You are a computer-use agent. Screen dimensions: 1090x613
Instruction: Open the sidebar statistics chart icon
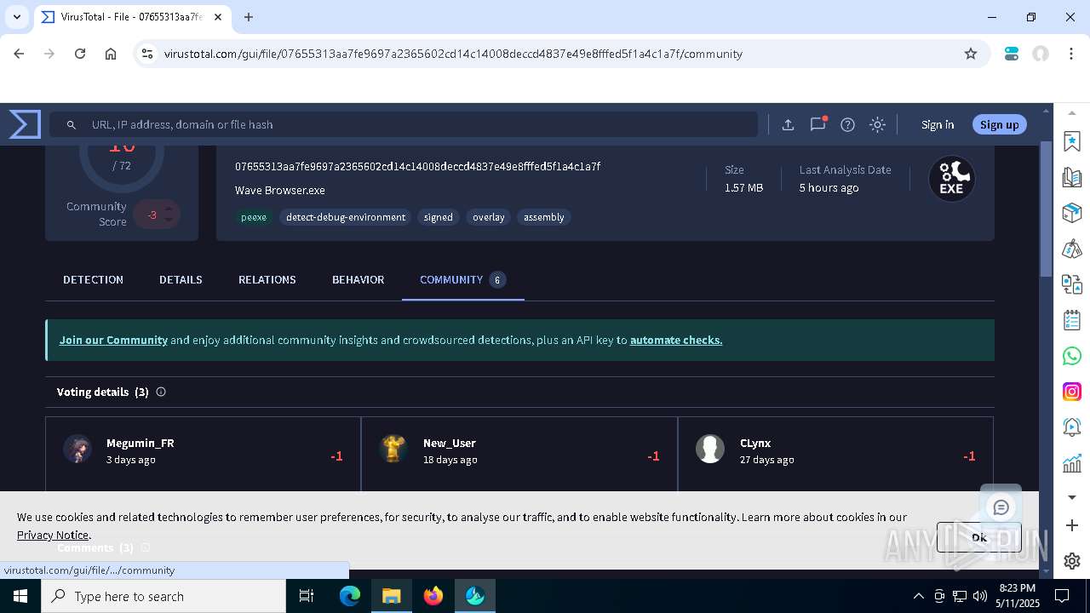[x=1072, y=463]
